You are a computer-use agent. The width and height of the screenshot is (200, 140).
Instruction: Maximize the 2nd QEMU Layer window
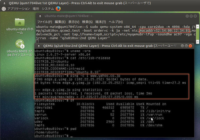[x=186, y=46]
